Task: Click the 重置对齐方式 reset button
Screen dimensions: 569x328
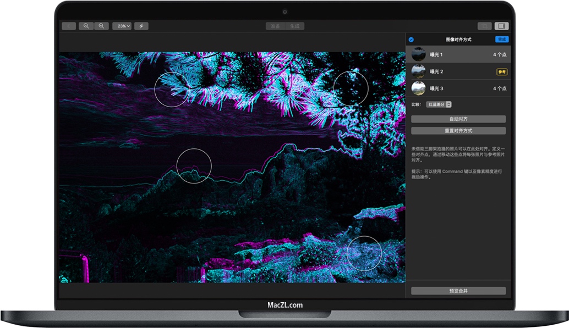Action: pos(458,131)
